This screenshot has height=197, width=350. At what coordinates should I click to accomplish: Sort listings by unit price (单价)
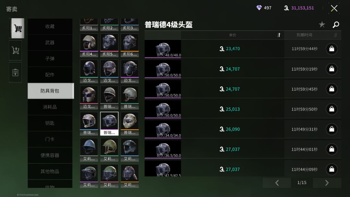pos(233,35)
